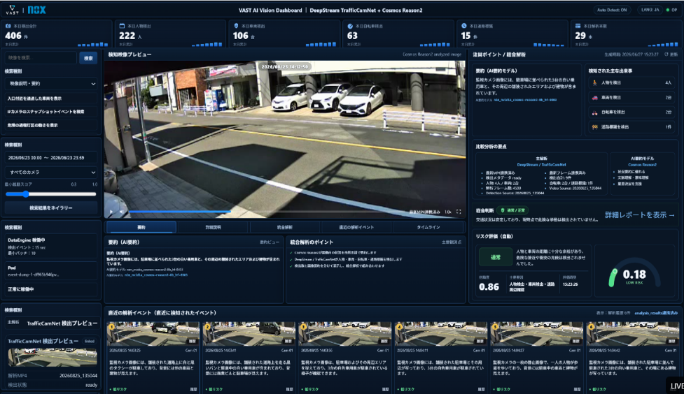The height and width of the screenshot is (394, 684).
Task: Click the bicycle detection icon
Action: pyautogui.click(x=594, y=112)
